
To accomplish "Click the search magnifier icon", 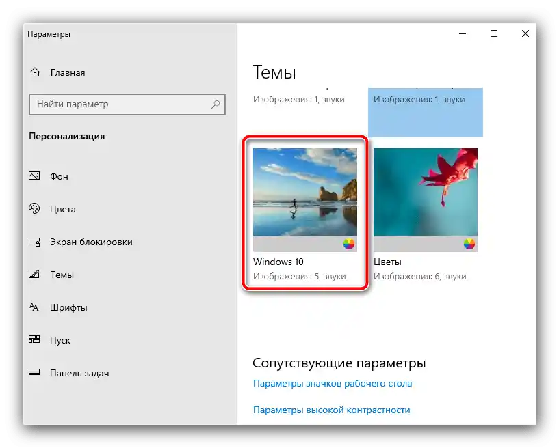I will click(x=216, y=104).
